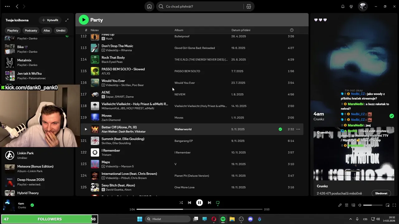Open connect to a device icon

353,205
